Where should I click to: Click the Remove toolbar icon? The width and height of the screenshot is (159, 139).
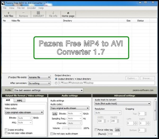coord(23,14)
